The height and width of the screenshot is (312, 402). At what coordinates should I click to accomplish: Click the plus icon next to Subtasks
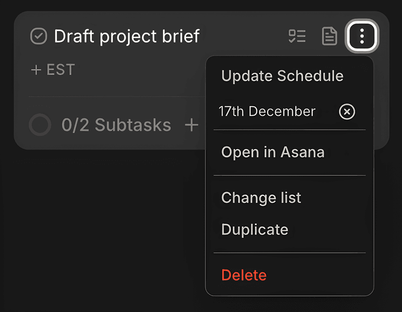(x=191, y=125)
